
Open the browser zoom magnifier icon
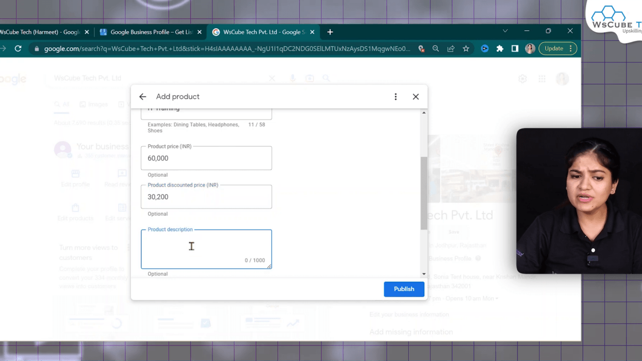click(436, 49)
